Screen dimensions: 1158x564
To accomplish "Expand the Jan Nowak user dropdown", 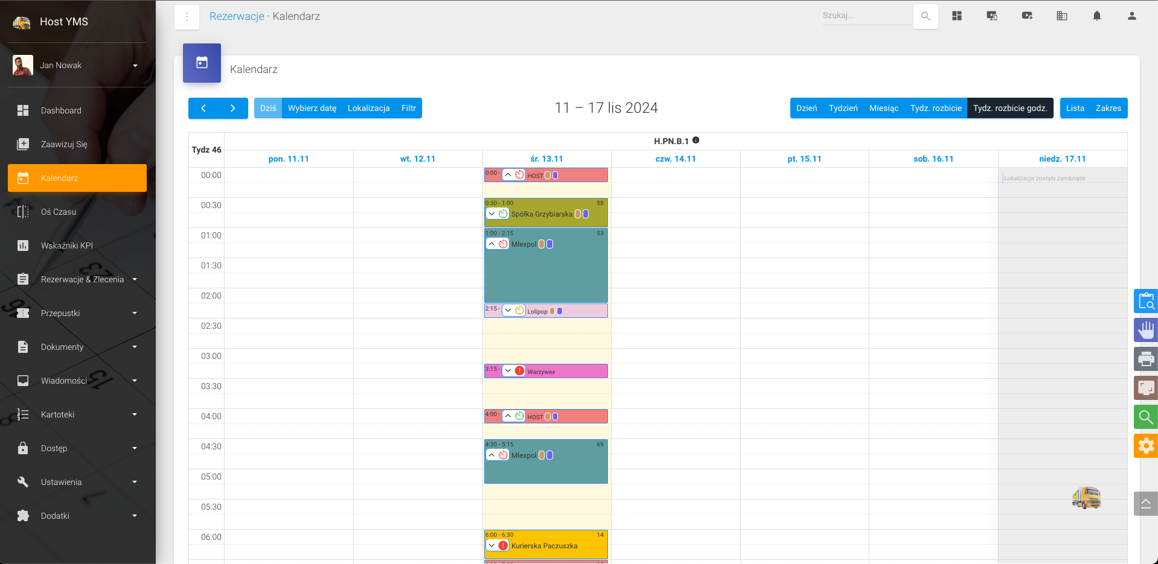I will [135, 65].
